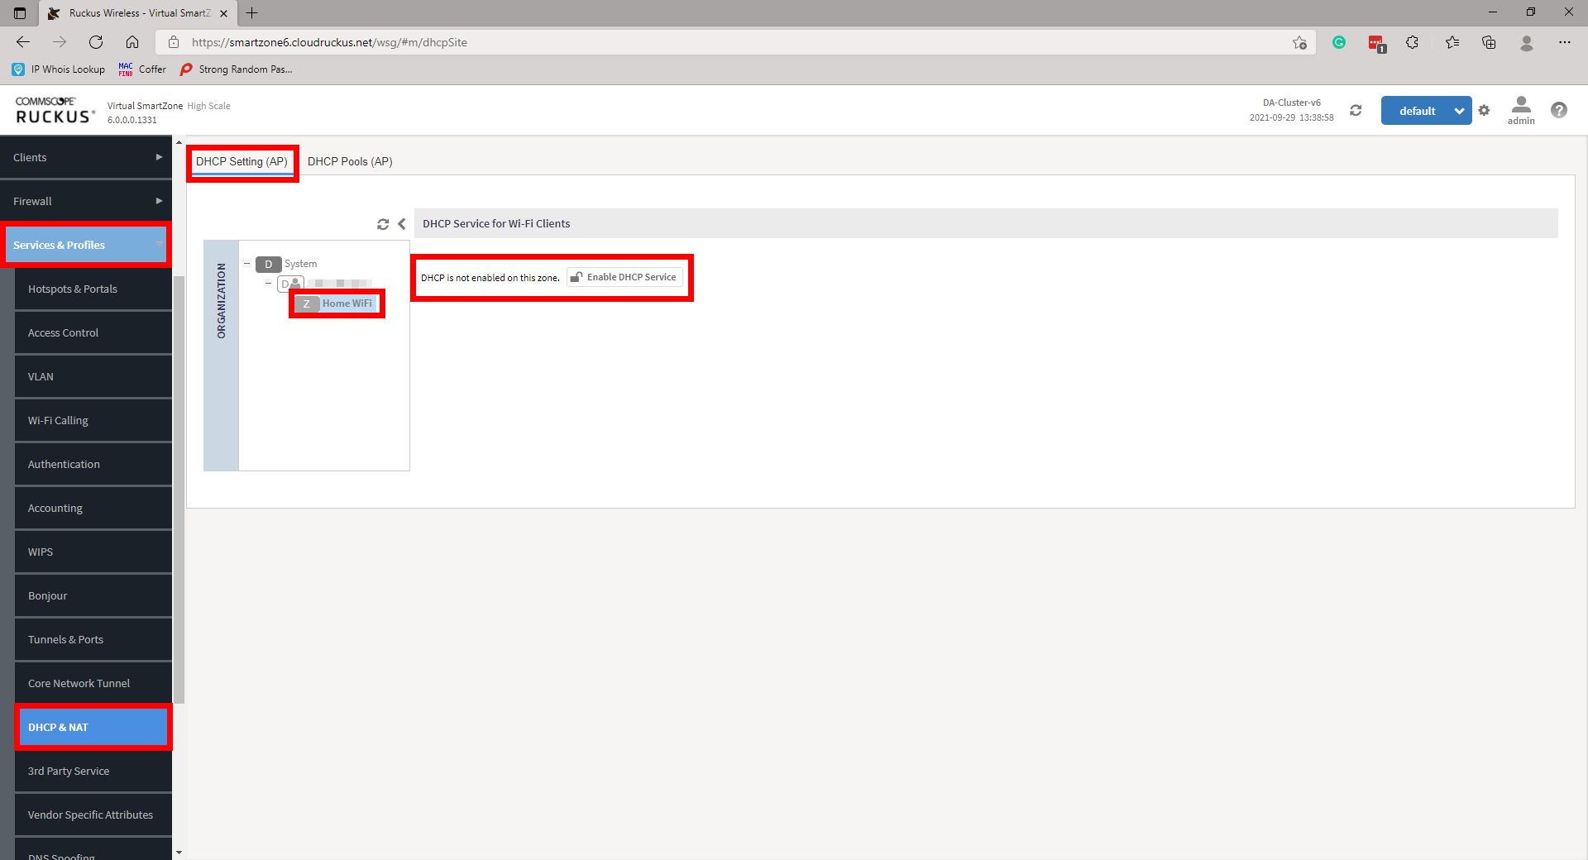Open browser Collections icon
This screenshot has width=1588, height=860.
[1489, 42]
